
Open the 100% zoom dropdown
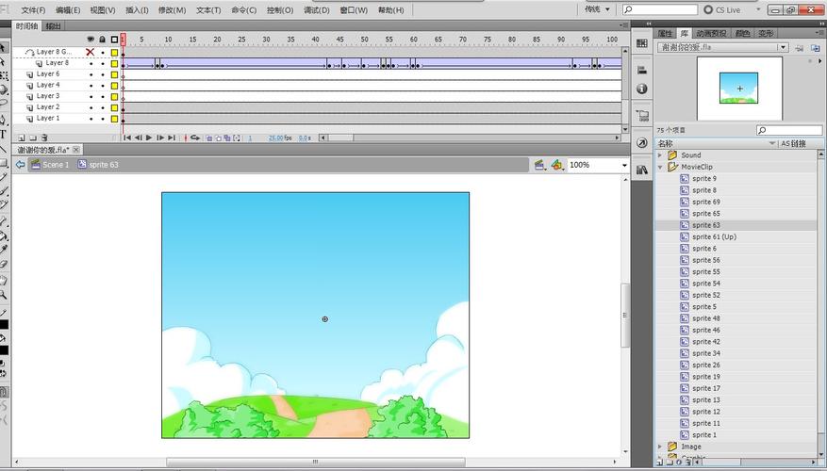[x=624, y=165]
